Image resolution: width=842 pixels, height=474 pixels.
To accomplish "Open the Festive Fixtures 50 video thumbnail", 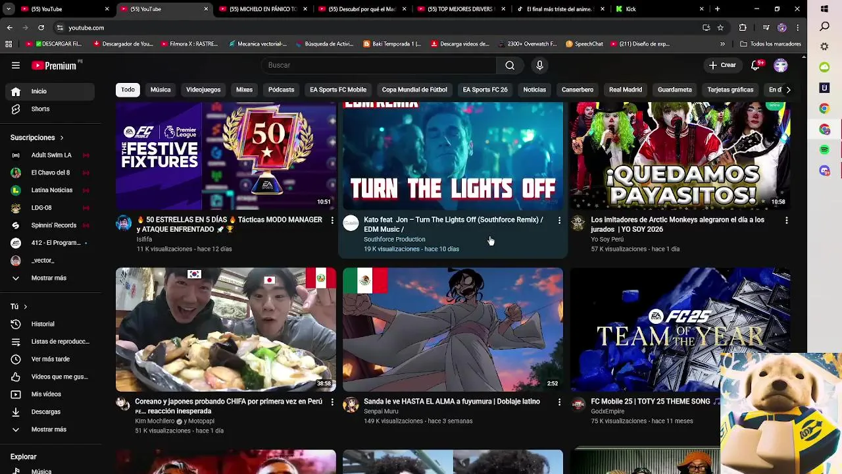I will [226, 156].
